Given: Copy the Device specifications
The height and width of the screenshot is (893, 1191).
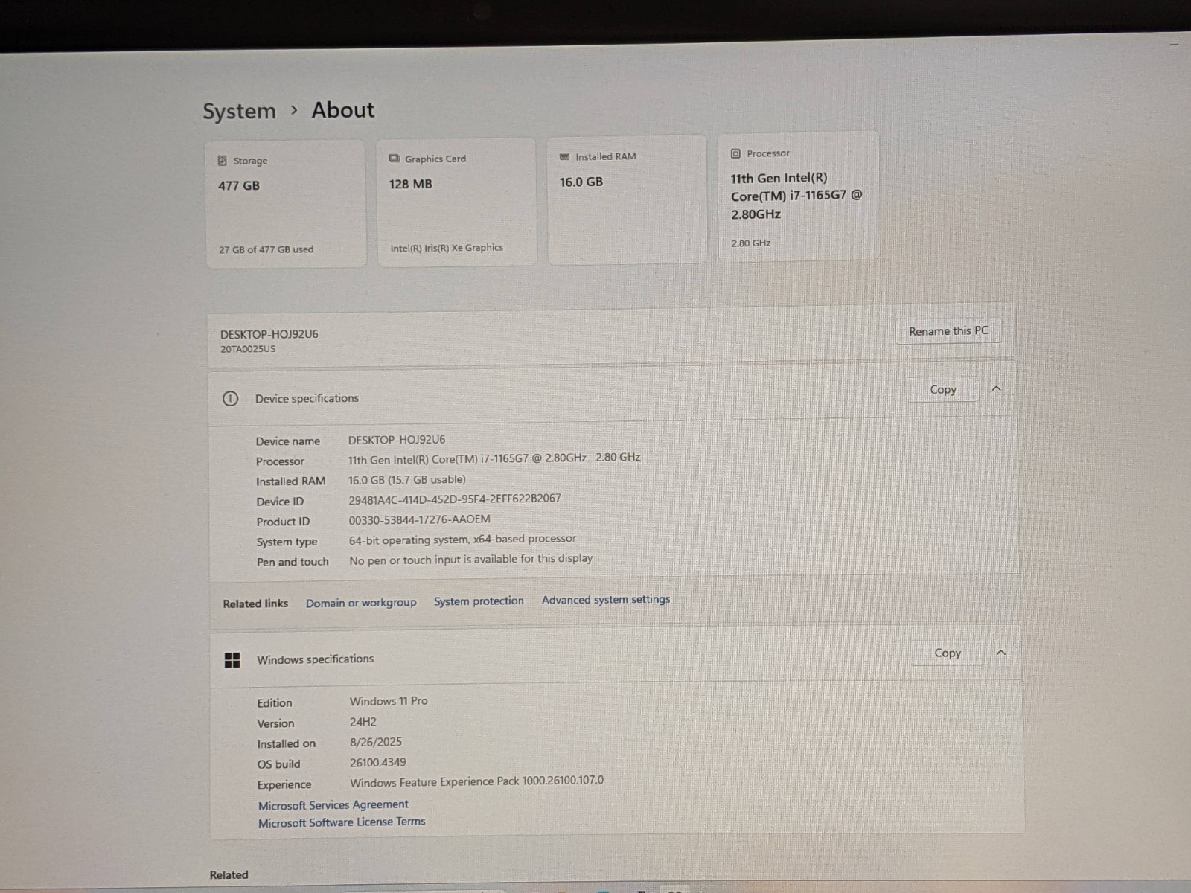Looking at the screenshot, I should [x=943, y=389].
